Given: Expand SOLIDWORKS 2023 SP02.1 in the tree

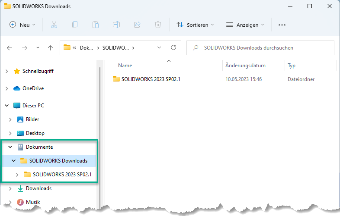Looking at the screenshot, I should tap(17, 175).
